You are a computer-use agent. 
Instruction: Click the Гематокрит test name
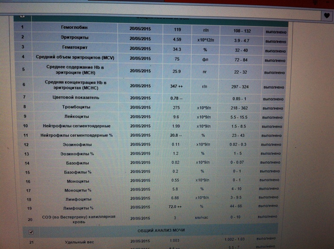(x=74, y=47)
